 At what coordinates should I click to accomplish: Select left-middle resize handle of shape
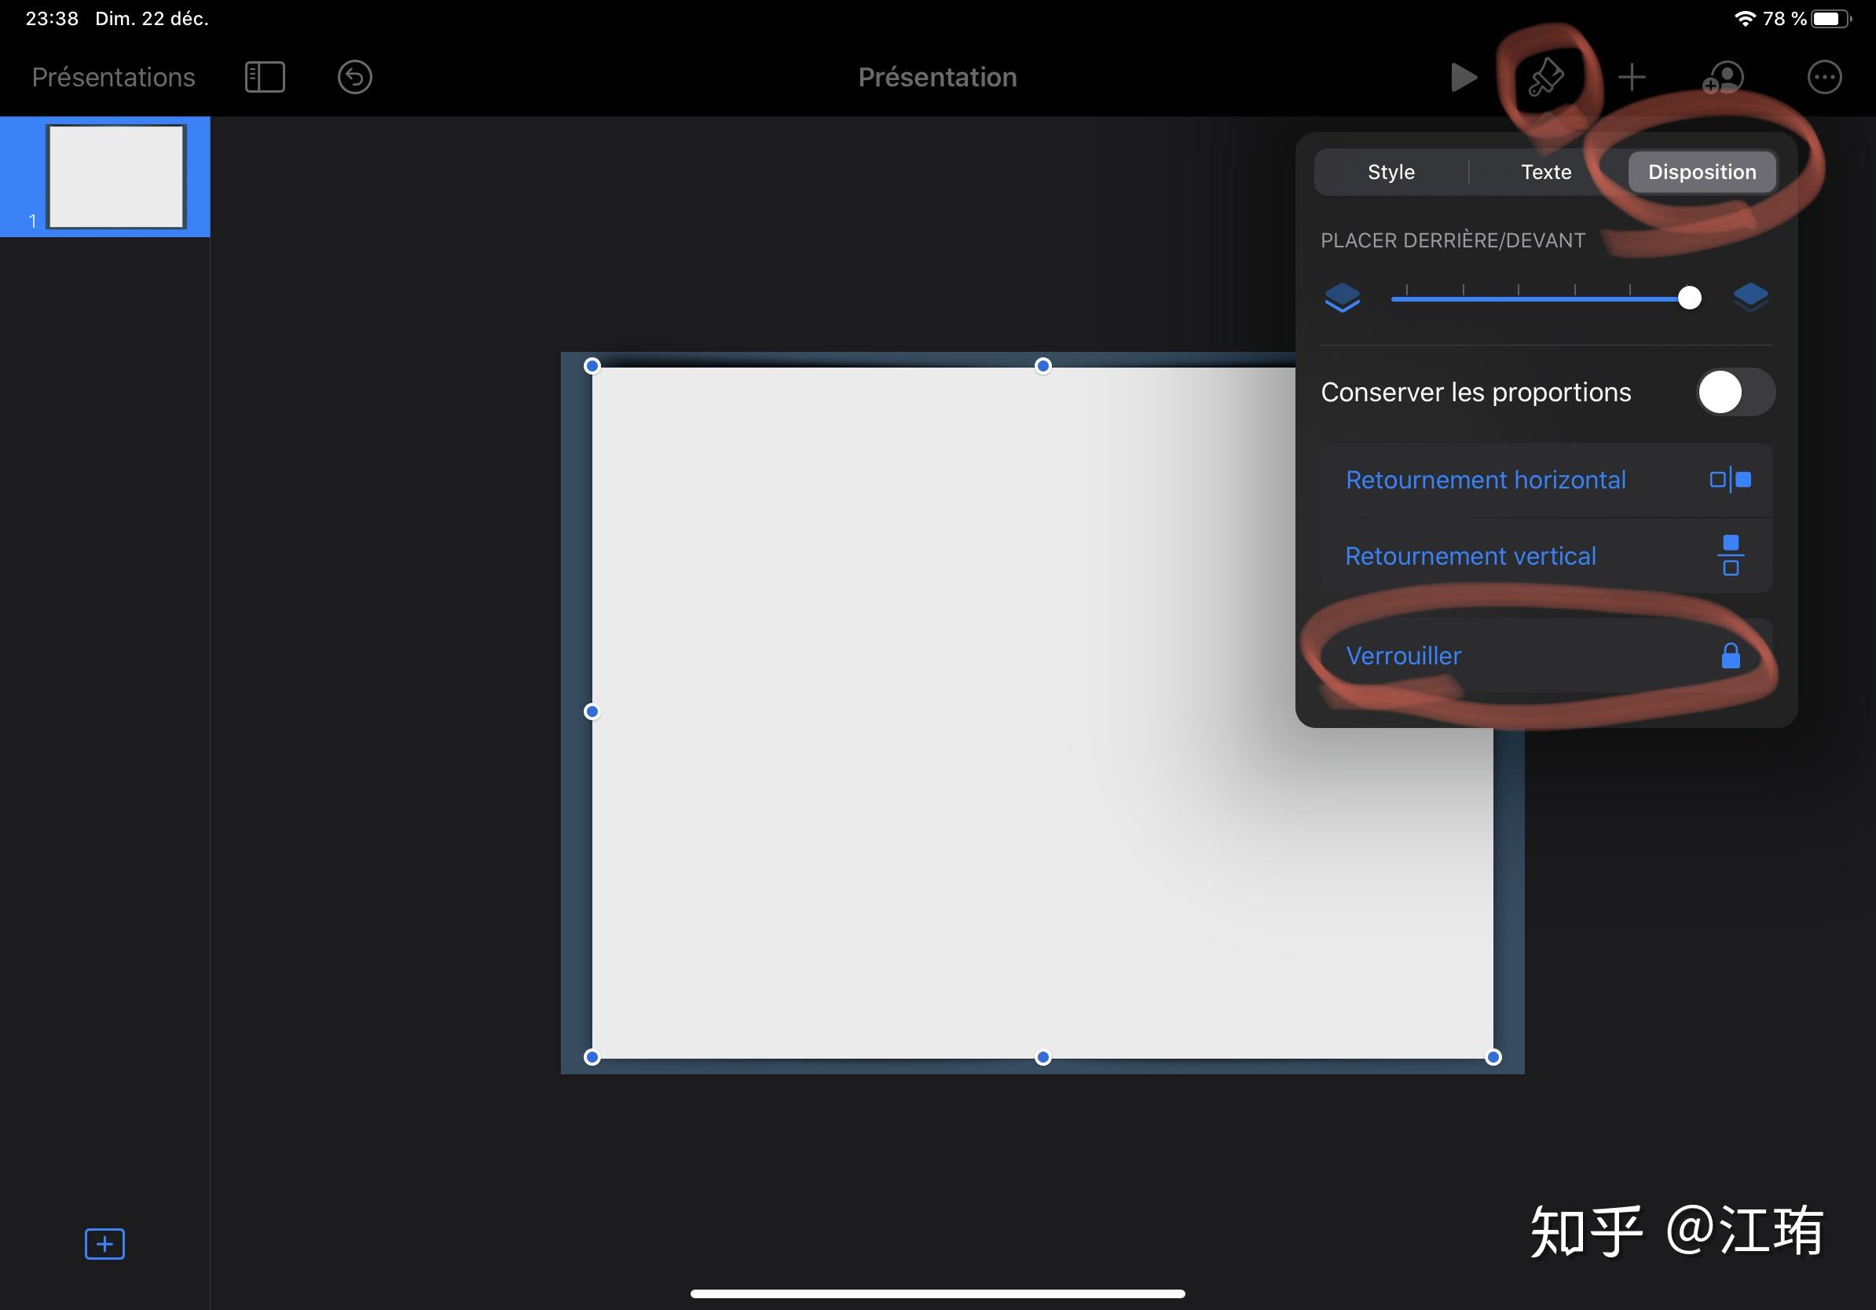pos(592,712)
